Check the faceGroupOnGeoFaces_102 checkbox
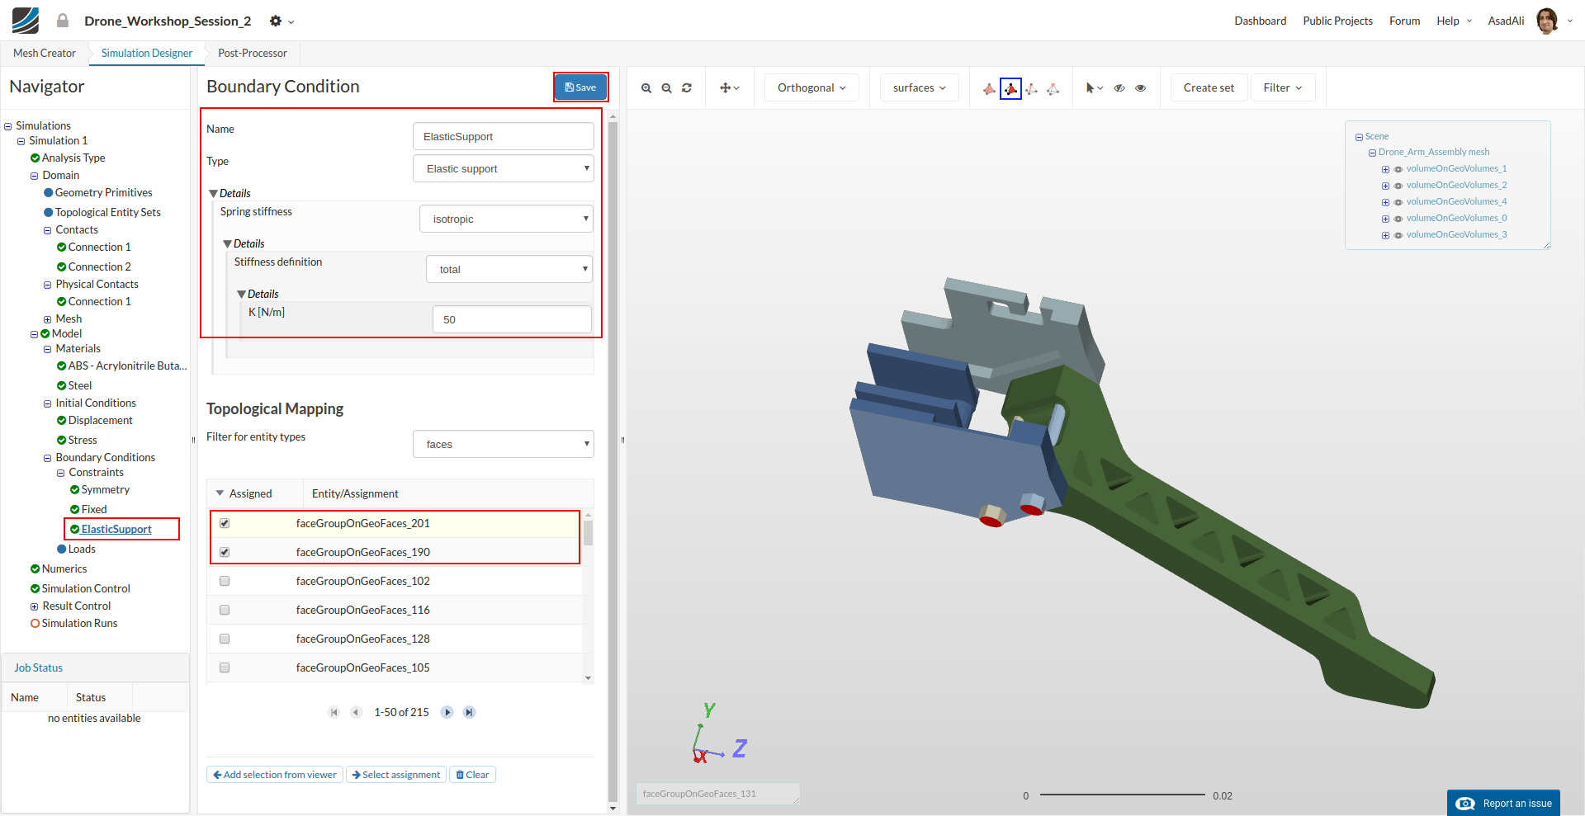The width and height of the screenshot is (1585, 816). pos(225,581)
